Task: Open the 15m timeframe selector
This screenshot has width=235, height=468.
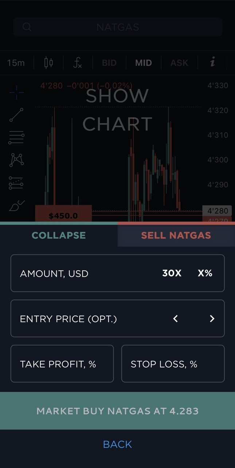Action: tap(15, 63)
